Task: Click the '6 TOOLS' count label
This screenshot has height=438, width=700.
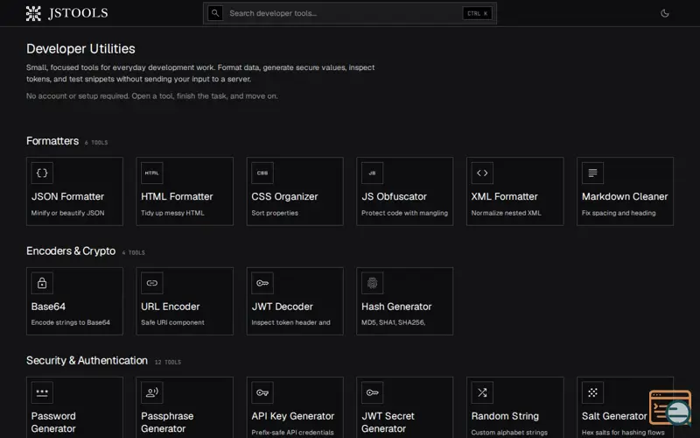Action: [x=96, y=143]
